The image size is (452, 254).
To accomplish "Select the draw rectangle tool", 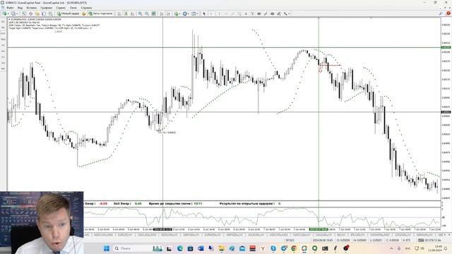I will point(259,13).
